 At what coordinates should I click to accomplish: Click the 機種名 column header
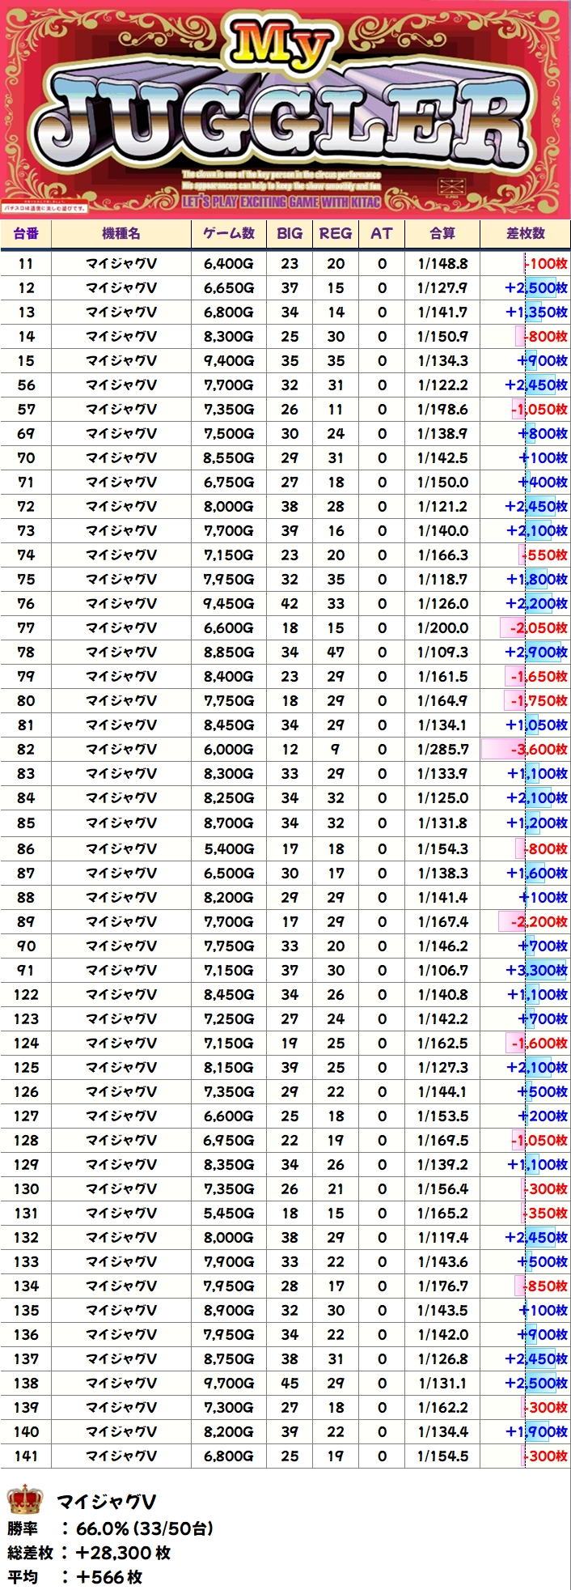pos(121,234)
